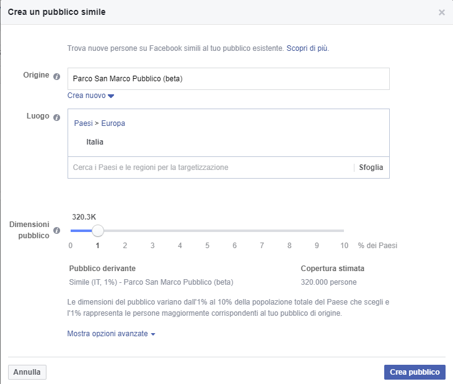The image size is (453, 384).
Task: Click the audience size slider handle
Action: [x=98, y=231]
